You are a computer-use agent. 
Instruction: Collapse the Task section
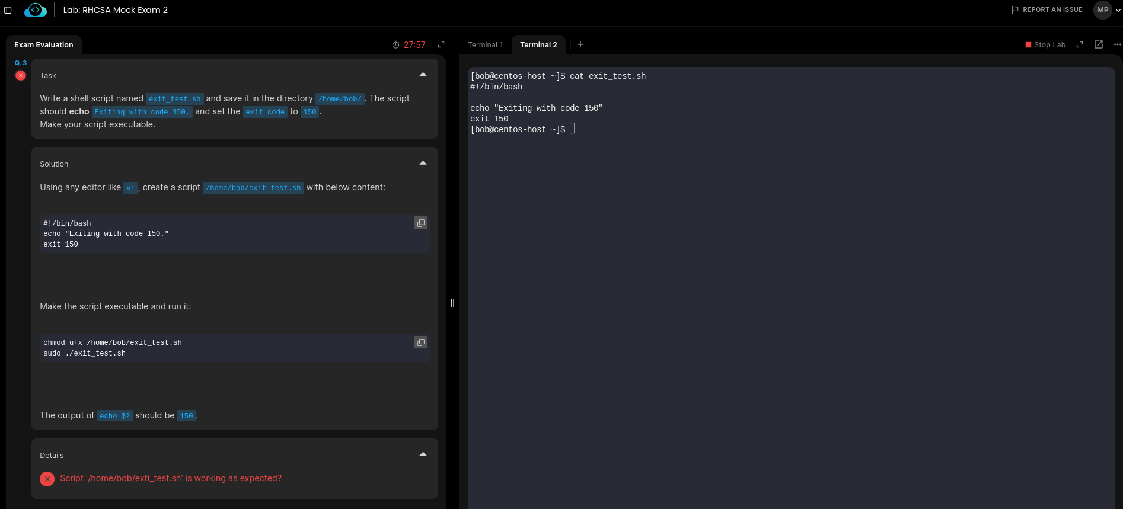pos(423,75)
